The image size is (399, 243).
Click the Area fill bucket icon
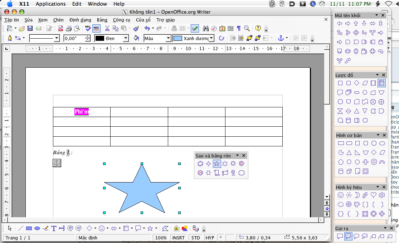pyautogui.click(x=136, y=38)
